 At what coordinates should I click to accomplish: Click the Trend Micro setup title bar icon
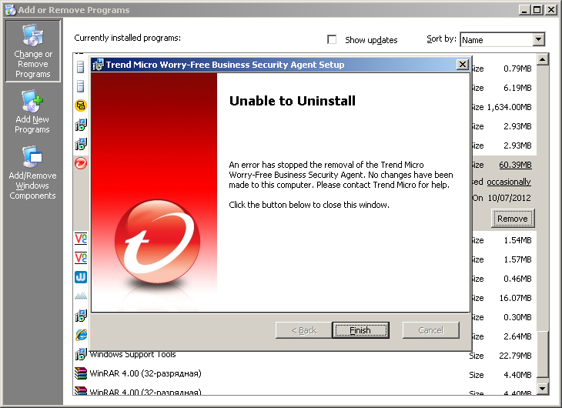[98, 65]
